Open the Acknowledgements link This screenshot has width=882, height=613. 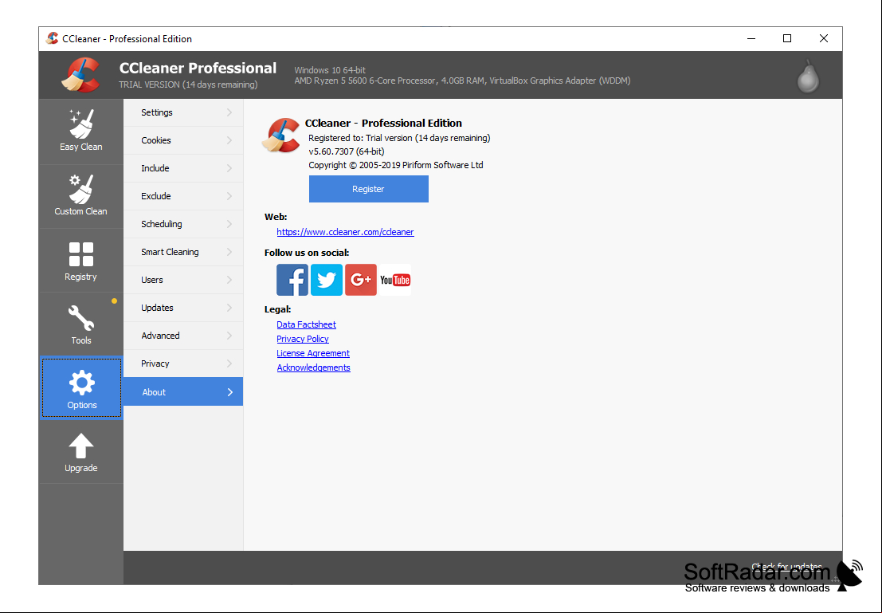[313, 367]
